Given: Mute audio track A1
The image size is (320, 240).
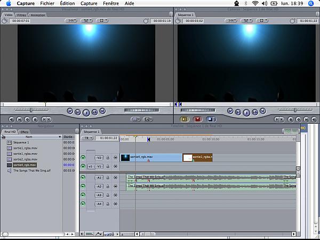Looking at the screenshot, I should [83, 178].
